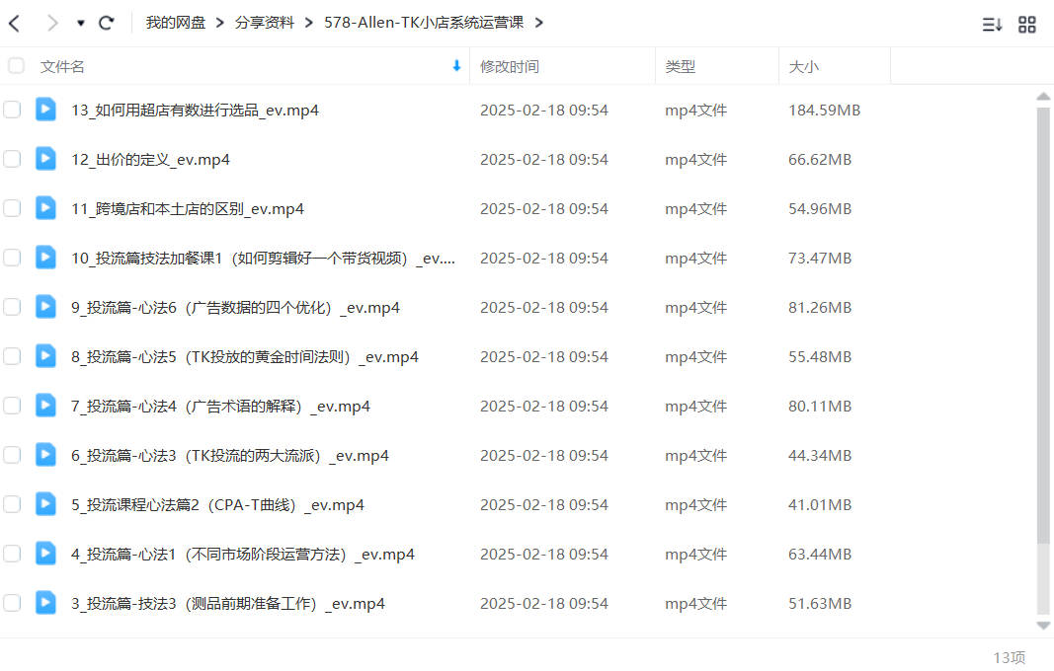The image size is (1054, 671).
Task: Select file name 4_投流篇-心法1（不同市场阶段运营方法）
Action: coord(243,555)
